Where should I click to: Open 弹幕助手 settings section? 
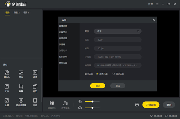63,50
